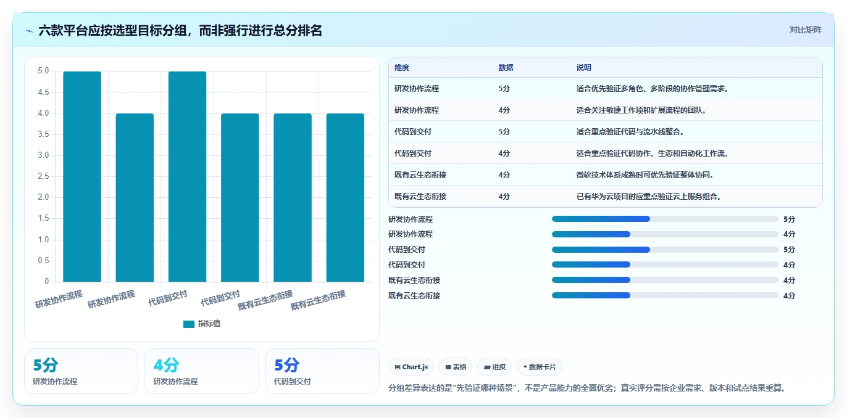Select the 进度 tag label
This screenshot has width=847, height=418.
(499, 367)
